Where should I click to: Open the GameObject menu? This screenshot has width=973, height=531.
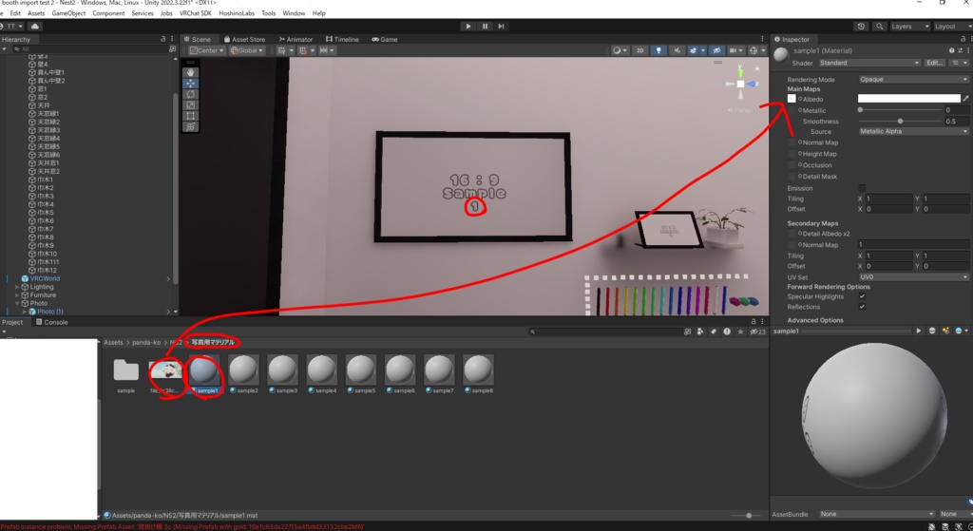68,13
